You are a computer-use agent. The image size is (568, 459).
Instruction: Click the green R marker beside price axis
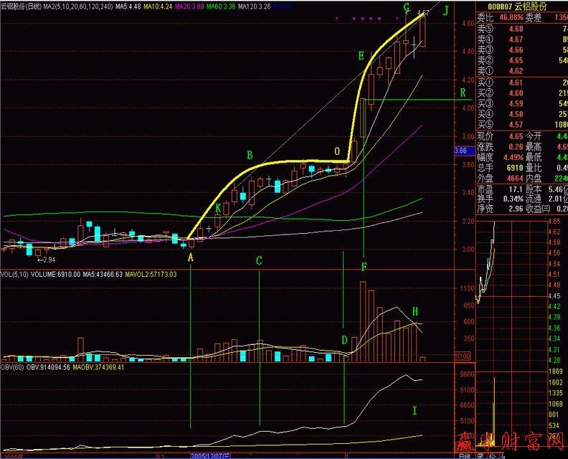[x=463, y=93]
